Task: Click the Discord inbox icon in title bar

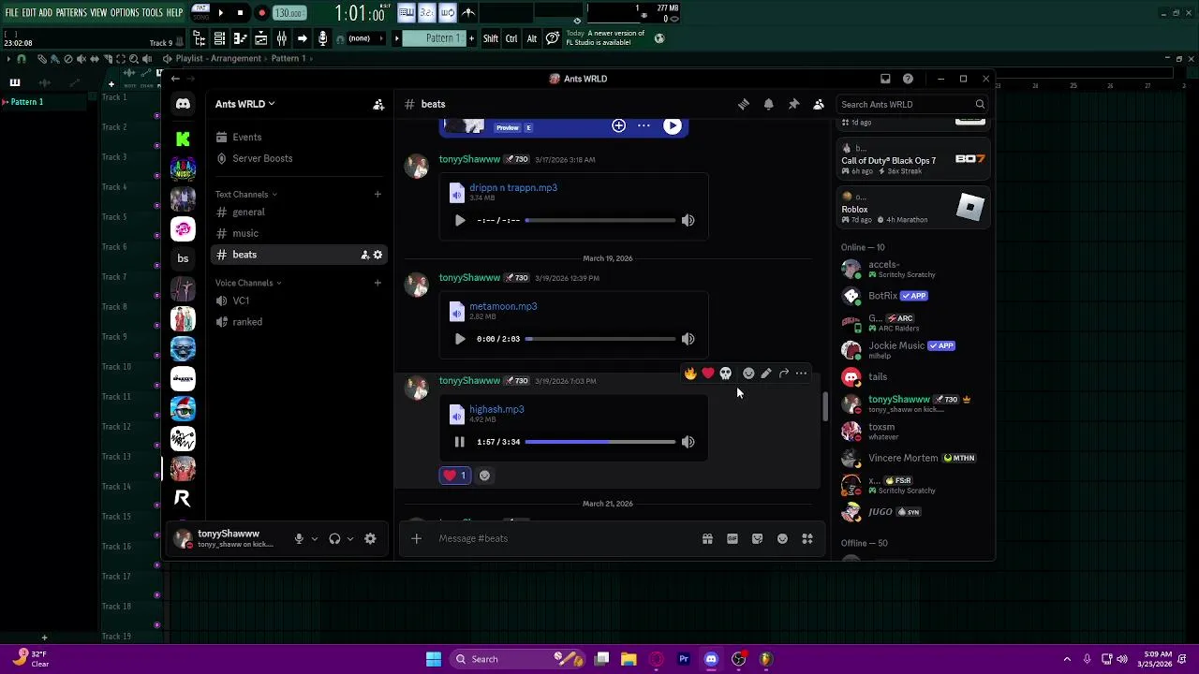Action: [x=885, y=79]
